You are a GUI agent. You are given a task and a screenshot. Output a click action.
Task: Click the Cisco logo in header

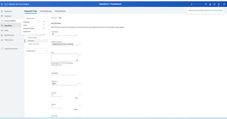6,4
